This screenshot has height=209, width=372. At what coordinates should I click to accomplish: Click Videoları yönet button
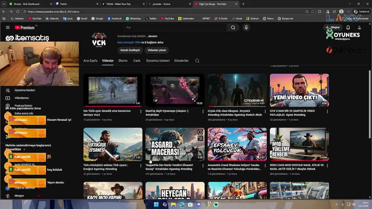[x=157, y=50]
